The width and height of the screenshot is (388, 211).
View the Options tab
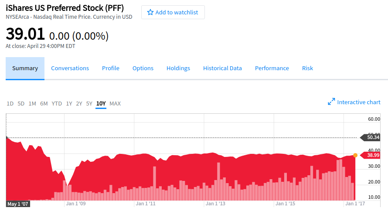(143, 68)
